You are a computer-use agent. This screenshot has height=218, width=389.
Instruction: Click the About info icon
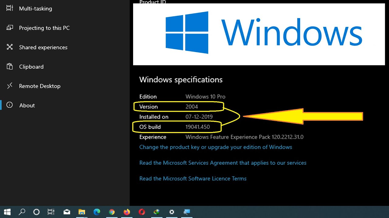(10, 105)
